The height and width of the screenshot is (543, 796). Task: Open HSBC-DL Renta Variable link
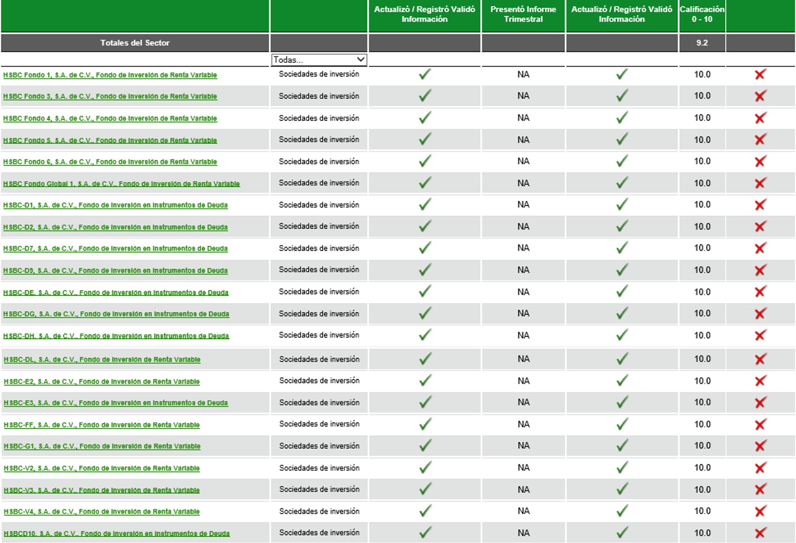click(102, 359)
